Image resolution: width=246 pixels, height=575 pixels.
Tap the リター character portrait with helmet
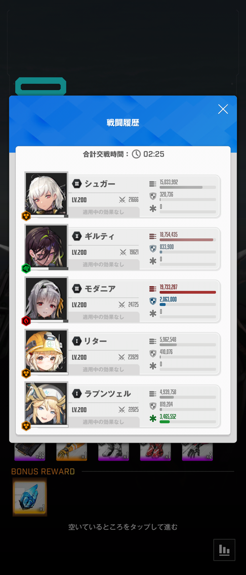(x=47, y=352)
